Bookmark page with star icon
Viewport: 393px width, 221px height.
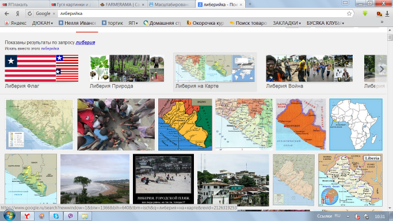coord(349,14)
